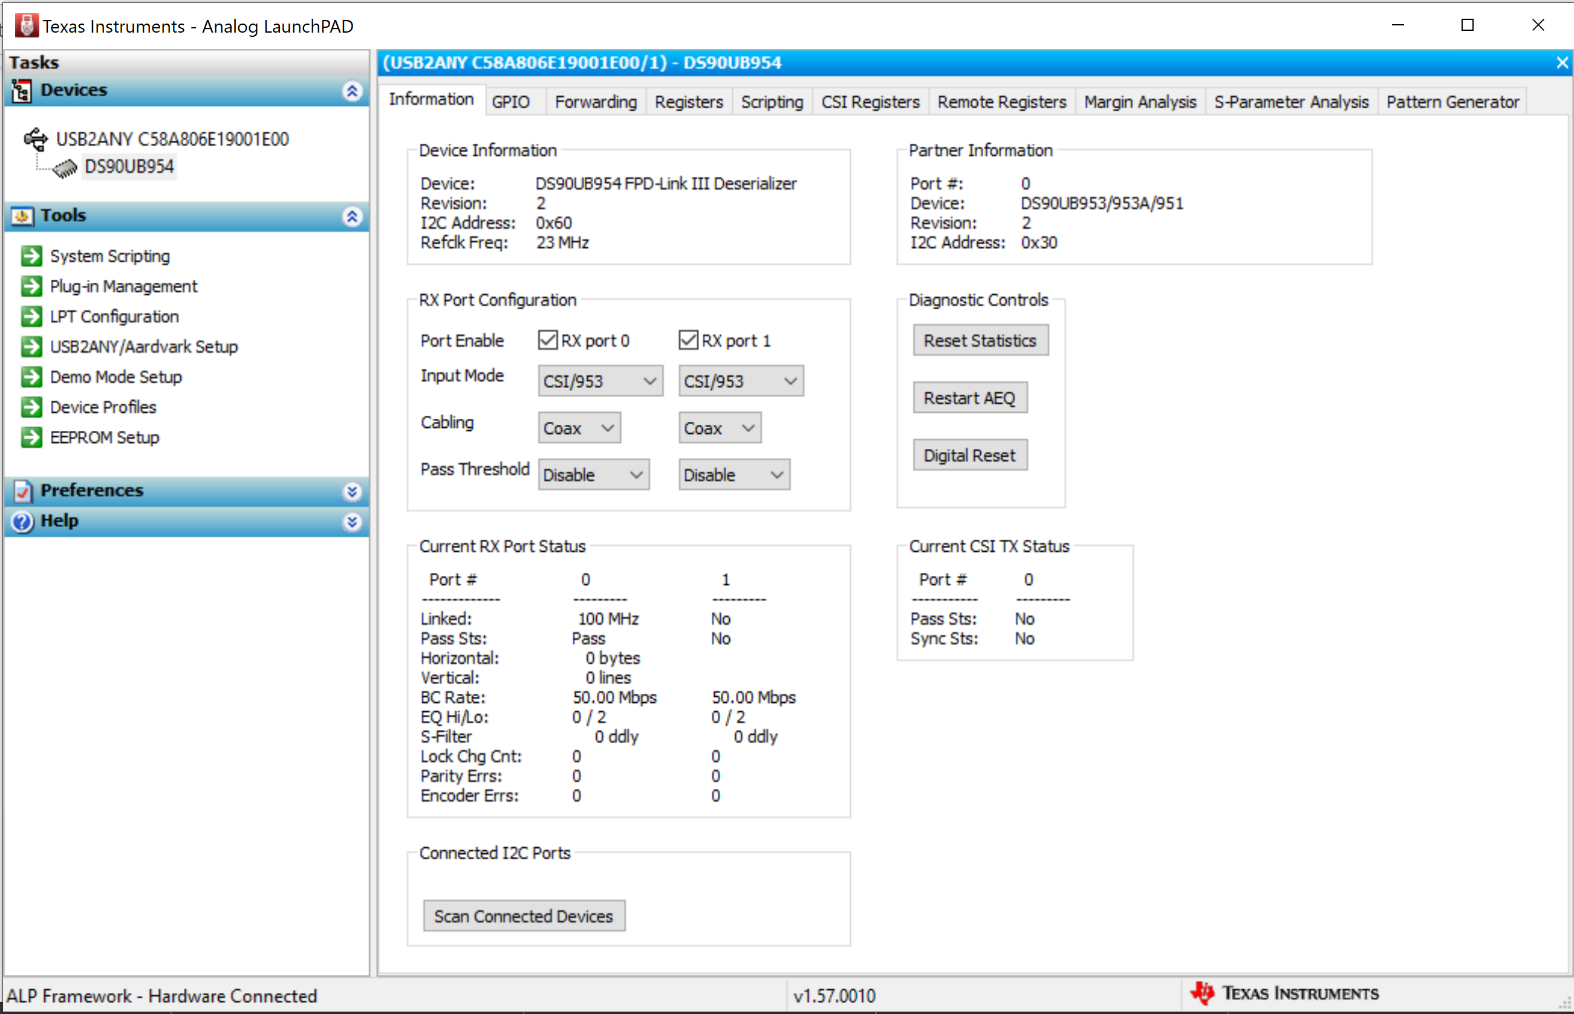1574x1014 pixels.
Task: Open RX port 0 Input Mode dropdown
Action: [600, 381]
